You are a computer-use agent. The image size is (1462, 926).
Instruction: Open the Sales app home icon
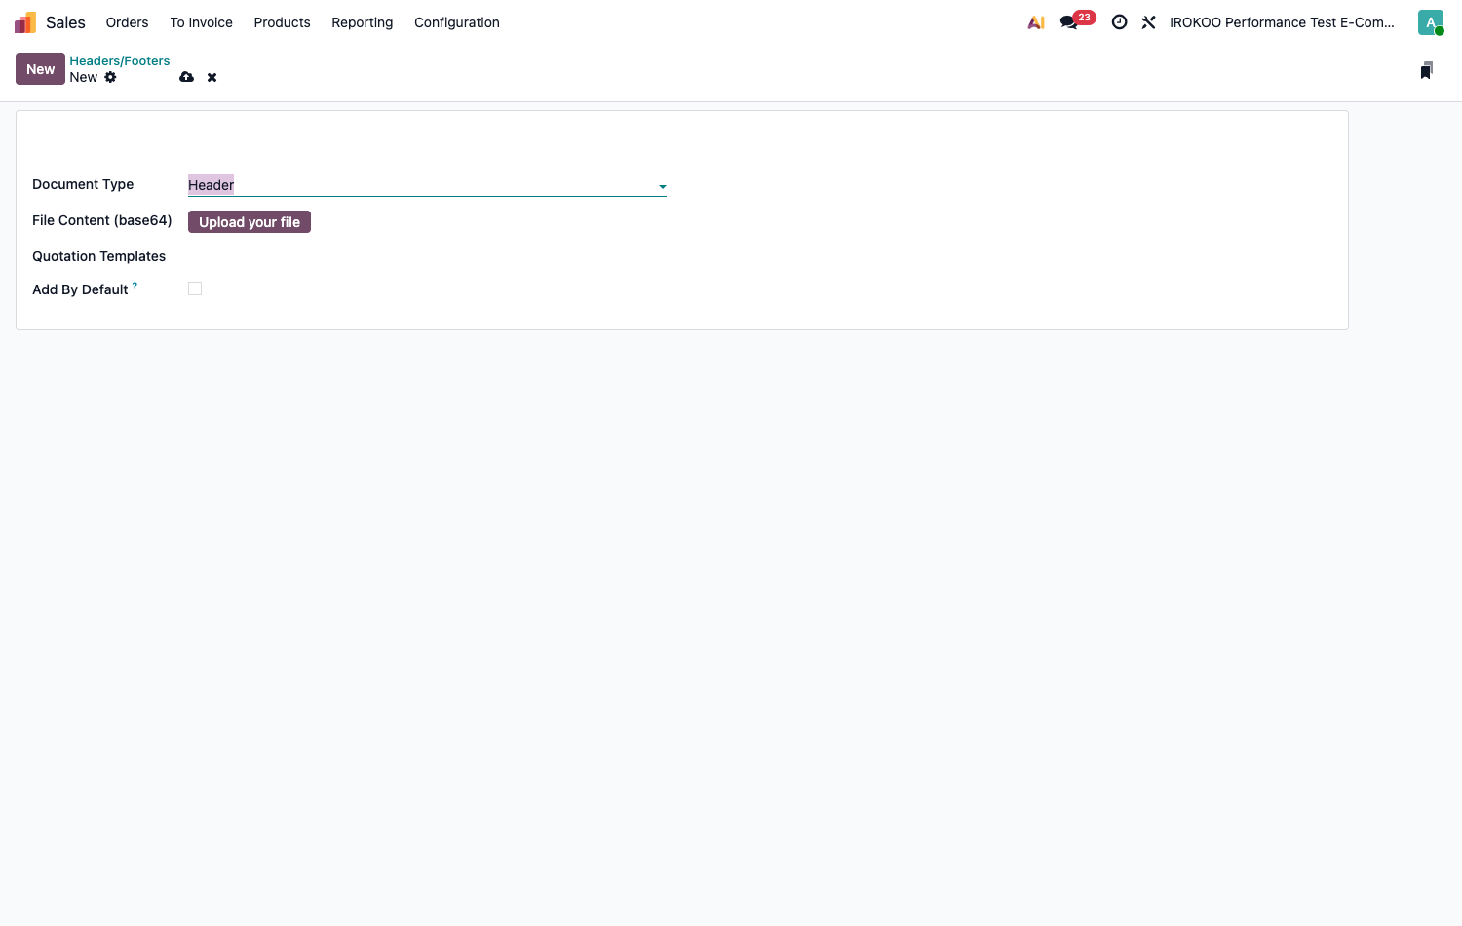coord(25,22)
